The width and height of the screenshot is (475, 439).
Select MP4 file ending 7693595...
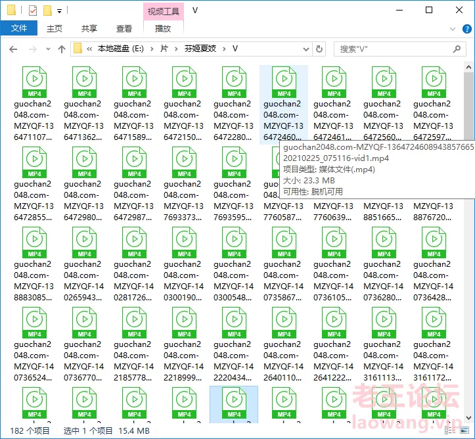click(x=234, y=184)
